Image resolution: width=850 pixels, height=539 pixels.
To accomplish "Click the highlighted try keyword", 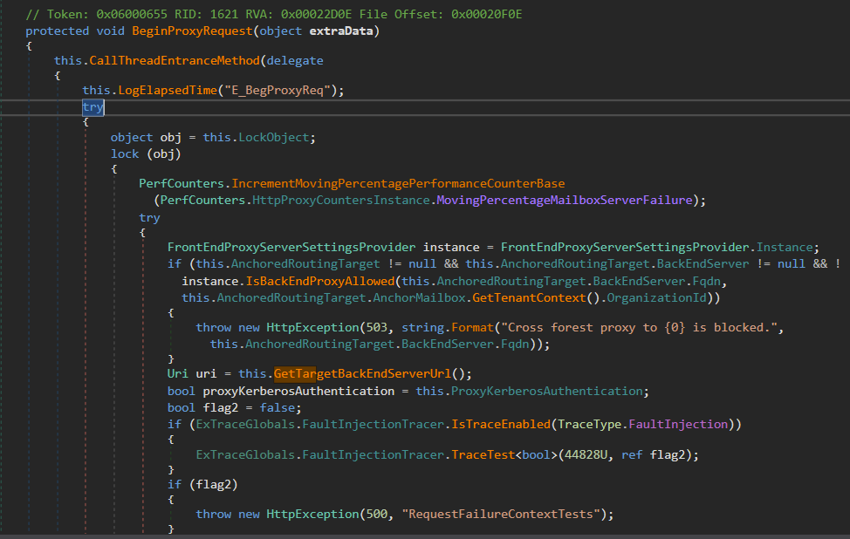I will click(93, 107).
